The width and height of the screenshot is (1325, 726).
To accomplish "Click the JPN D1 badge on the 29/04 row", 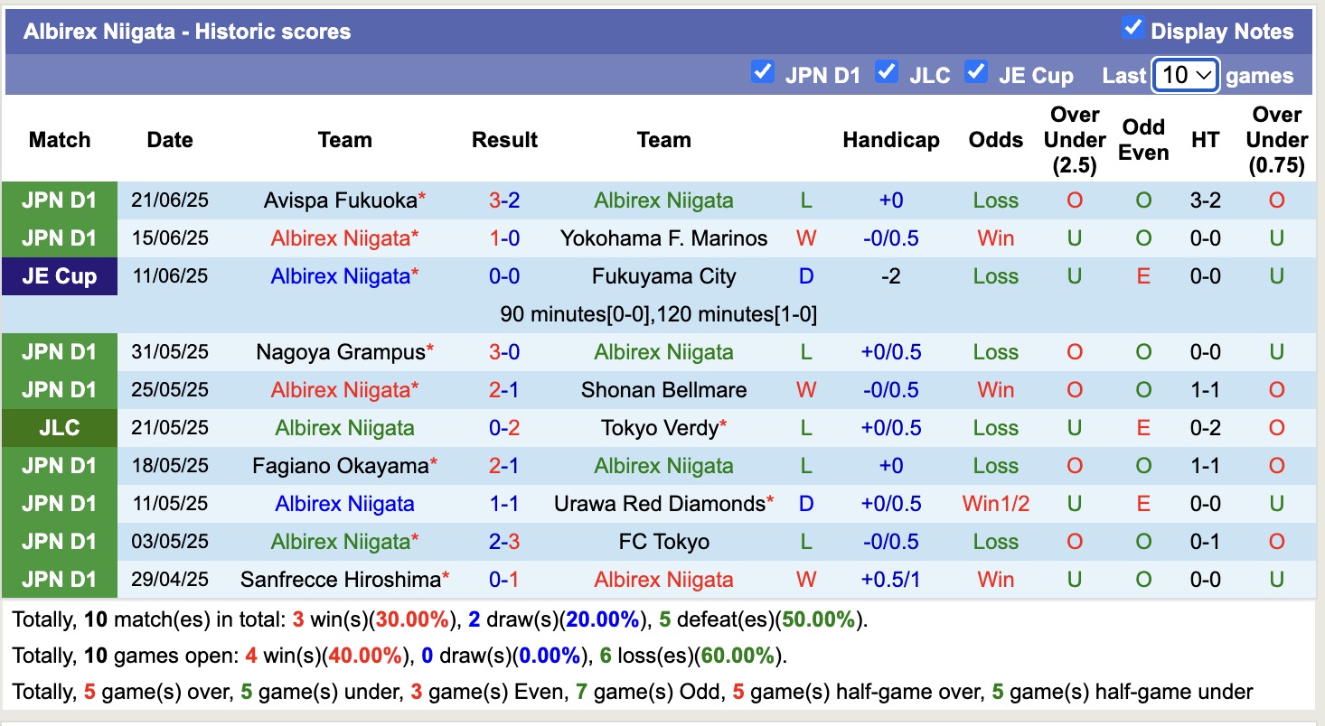I will [x=58, y=579].
